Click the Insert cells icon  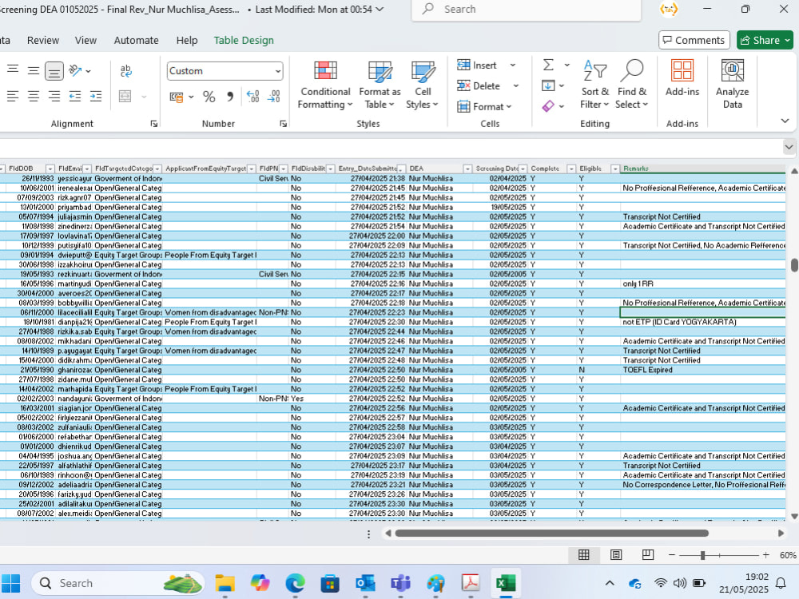(x=463, y=65)
